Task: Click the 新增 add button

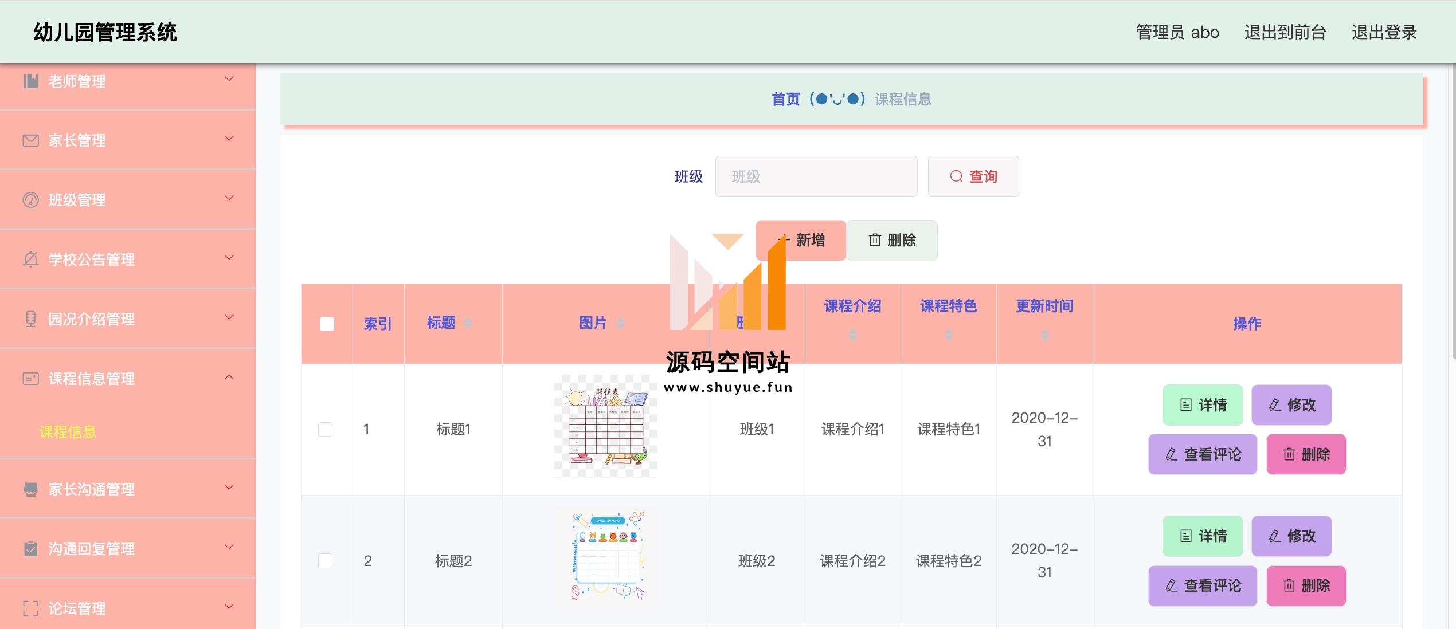Action: 800,240
